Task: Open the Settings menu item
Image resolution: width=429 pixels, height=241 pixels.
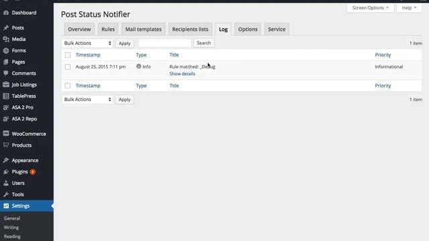Action: coord(27,206)
